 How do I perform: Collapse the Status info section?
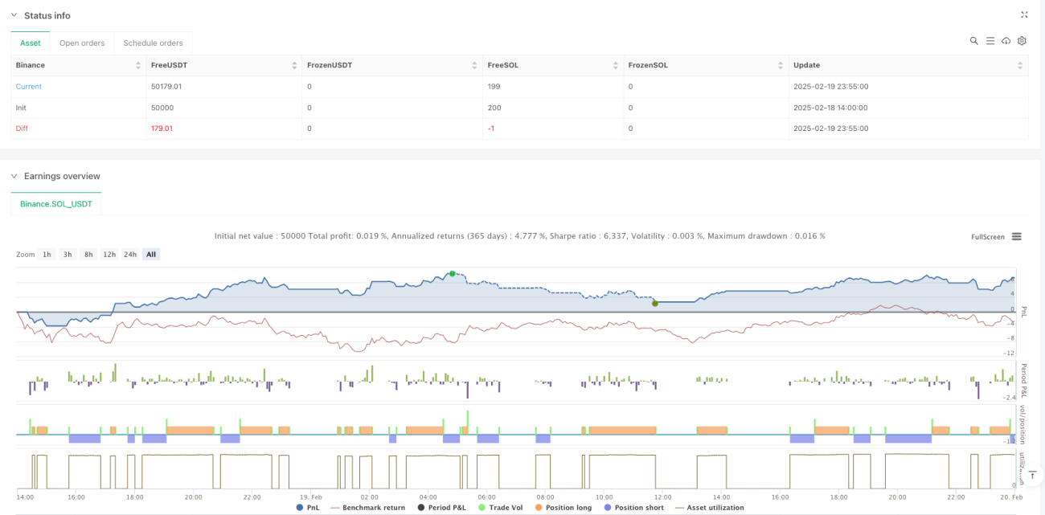(14, 15)
